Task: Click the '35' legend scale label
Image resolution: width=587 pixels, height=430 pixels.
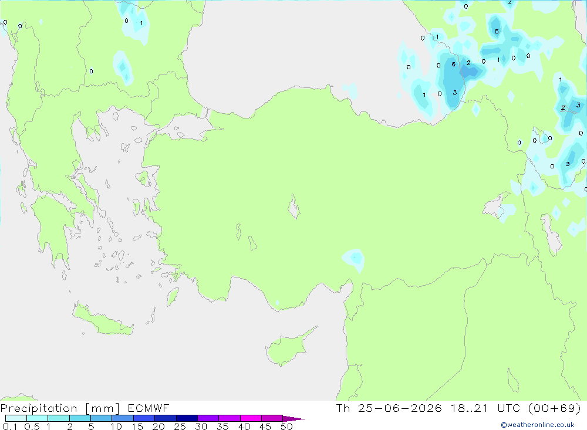Action: click(222, 426)
